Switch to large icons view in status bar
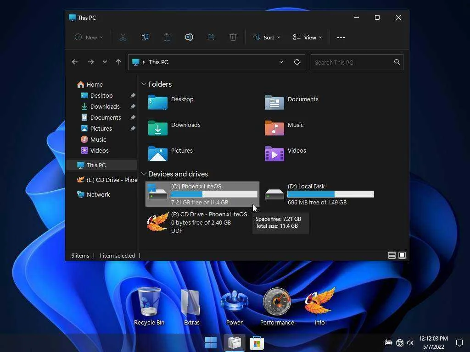 tap(402, 255)
